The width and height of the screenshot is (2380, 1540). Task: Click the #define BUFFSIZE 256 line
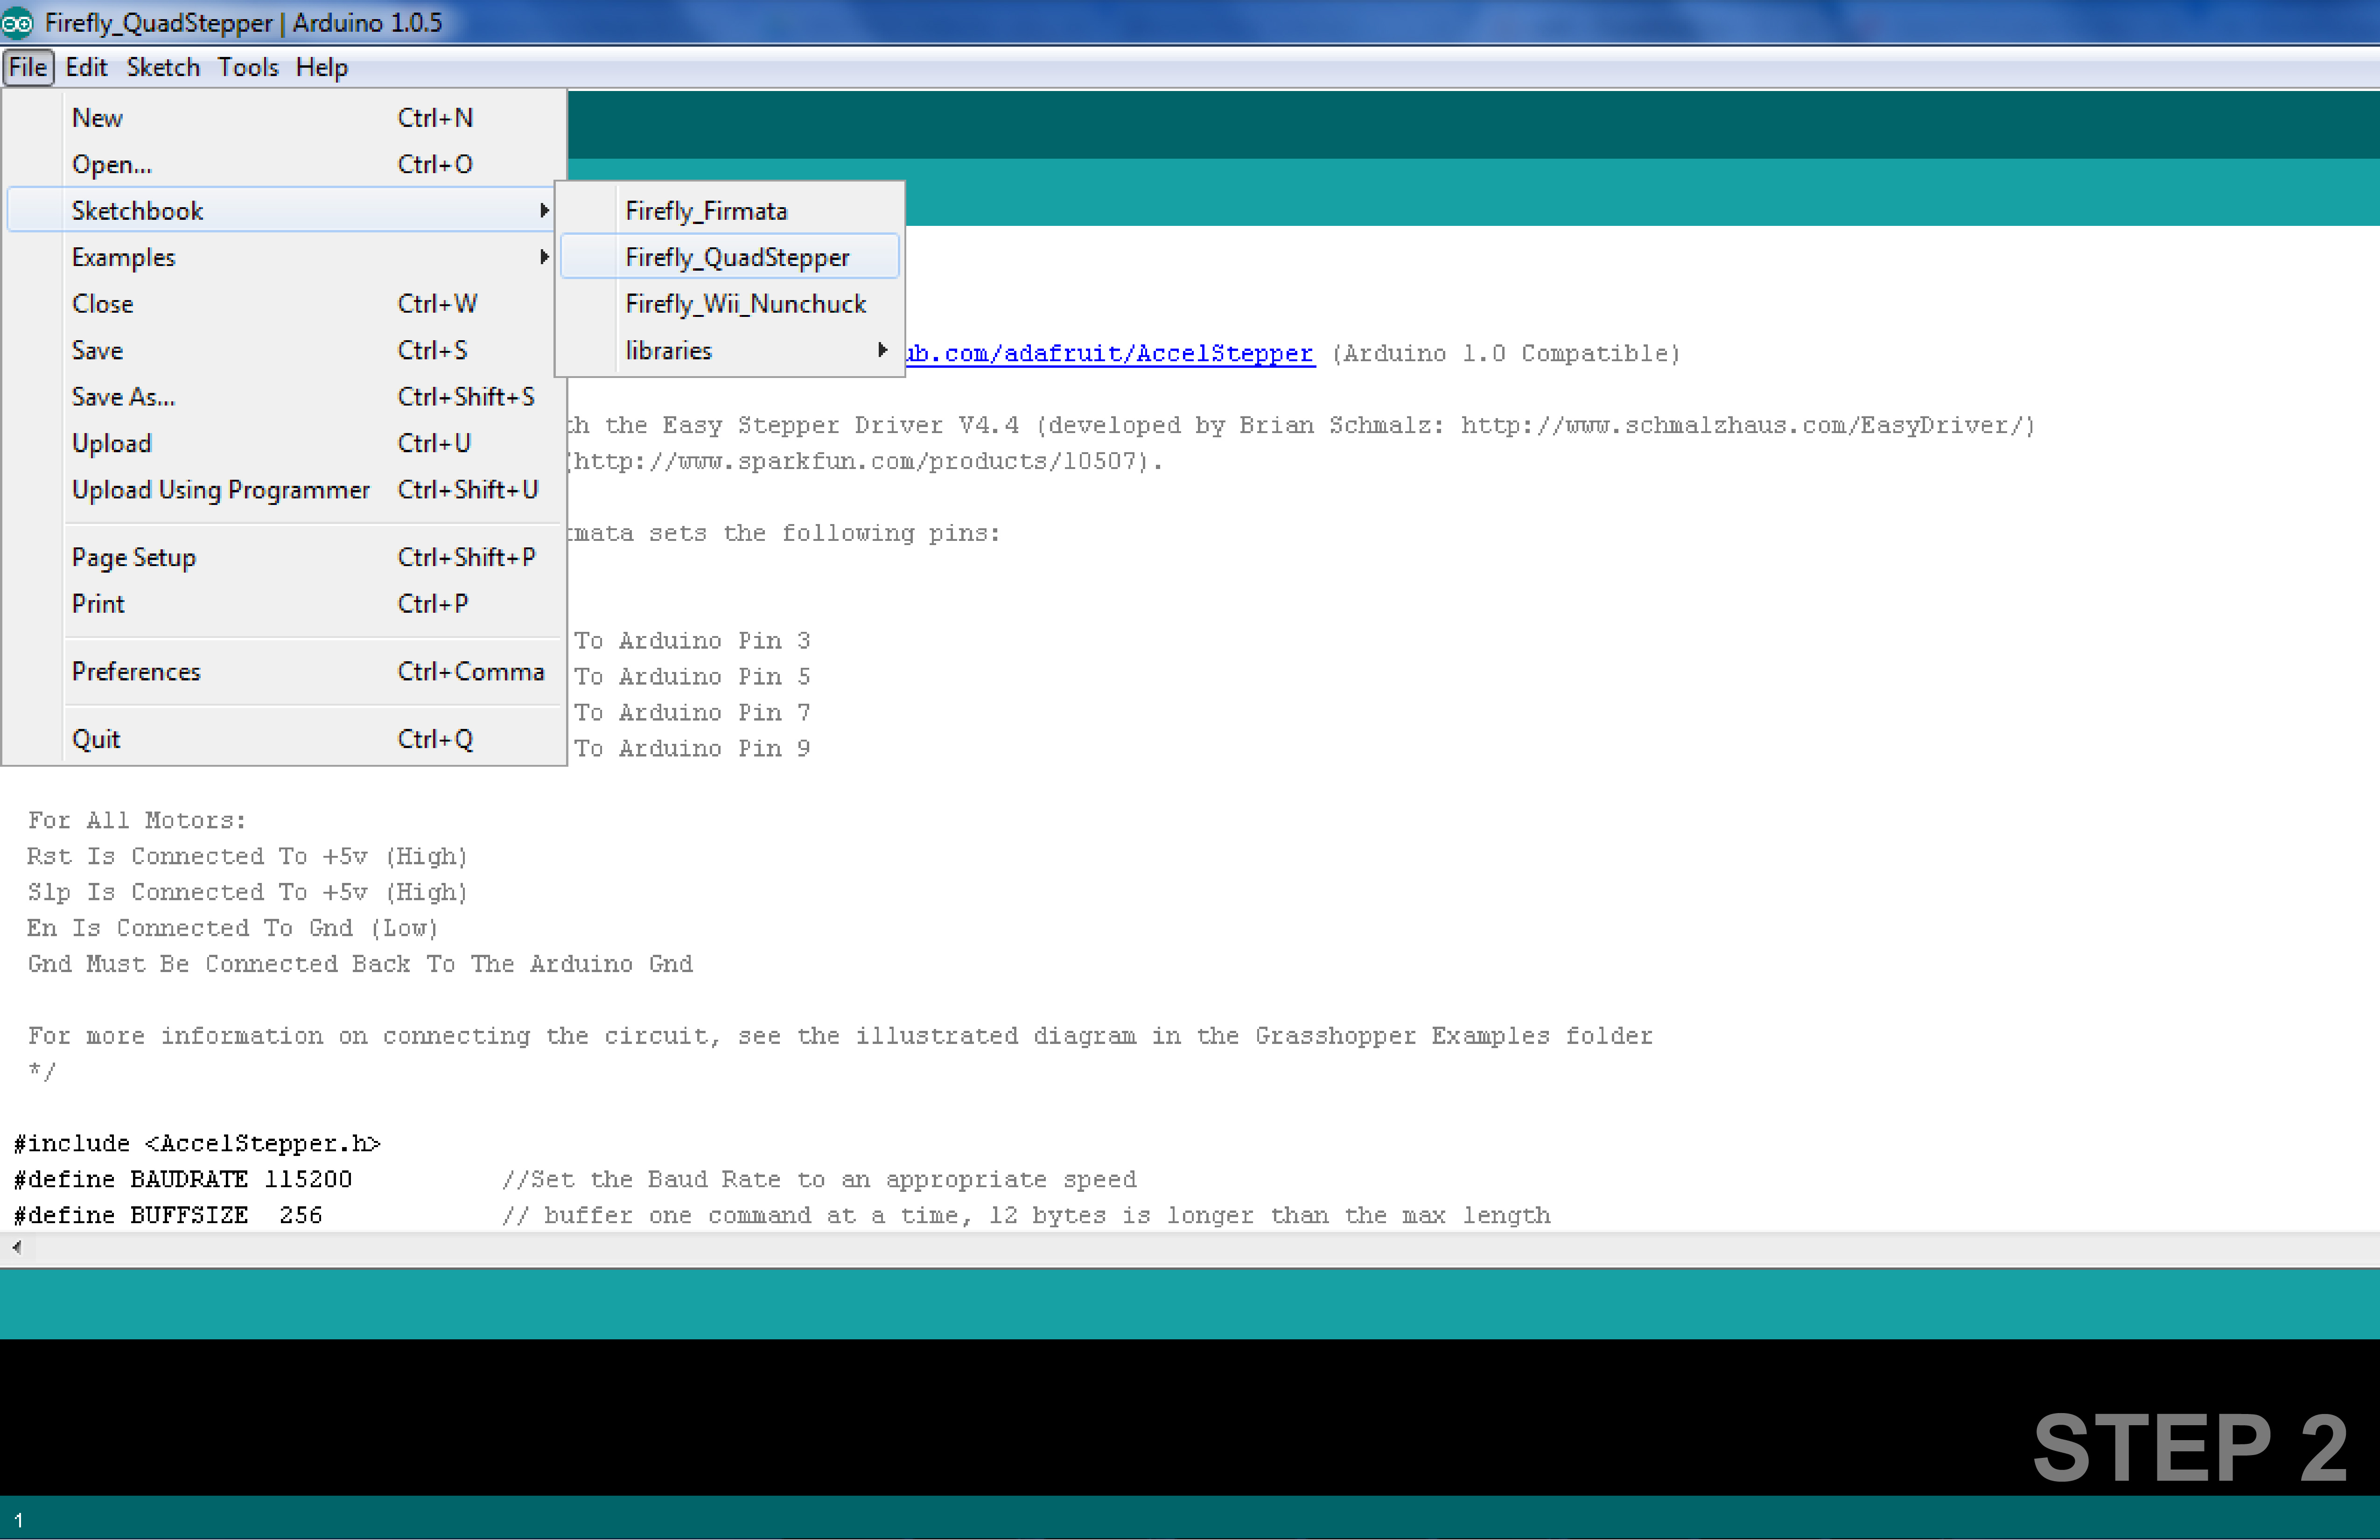click(168, 1215)
